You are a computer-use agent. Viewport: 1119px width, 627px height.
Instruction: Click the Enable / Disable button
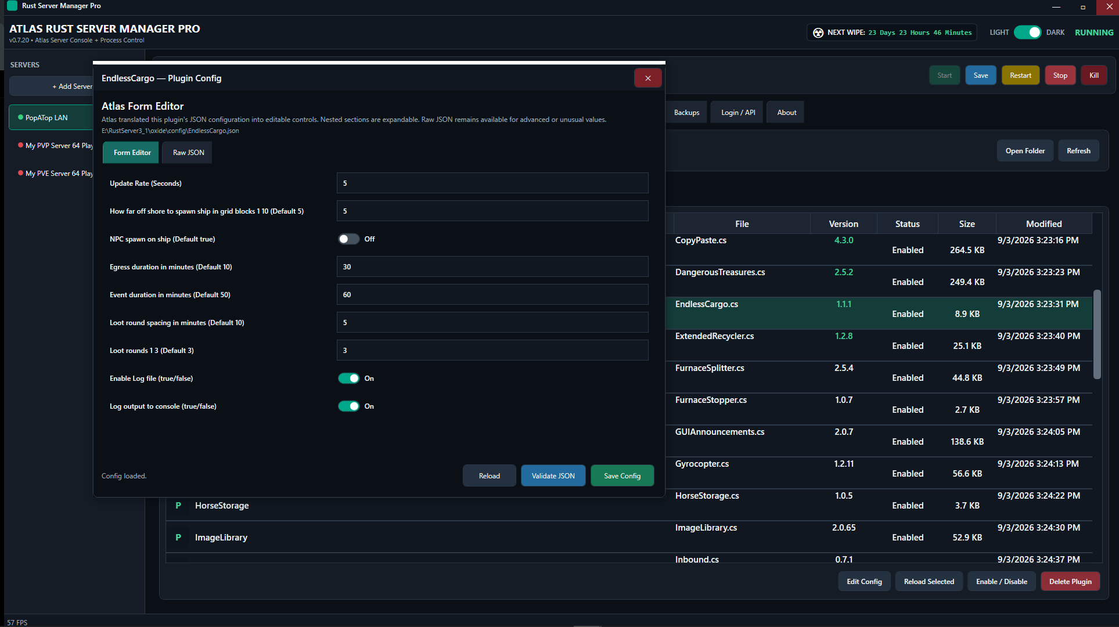pyautogui.click(x=1001, y=582)
